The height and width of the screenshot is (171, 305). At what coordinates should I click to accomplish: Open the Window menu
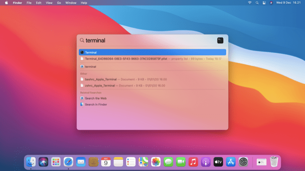[x=71, y=3]
